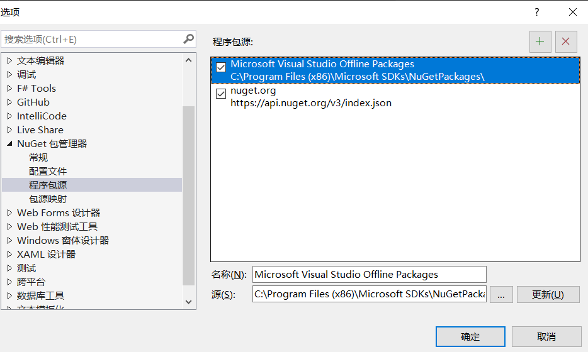Collapse the NuGet 包管理器 node
The width and height of the screenshot is (588, 352).
[9, 143]
